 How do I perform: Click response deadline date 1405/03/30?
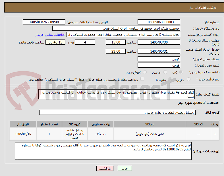click(x=159, y=42)
